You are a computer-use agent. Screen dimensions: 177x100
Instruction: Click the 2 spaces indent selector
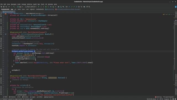(x=166, y=99)
